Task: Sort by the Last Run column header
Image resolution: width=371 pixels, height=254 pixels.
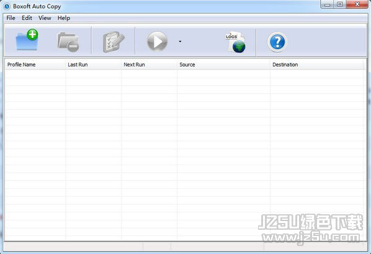Action: point(93,65)
